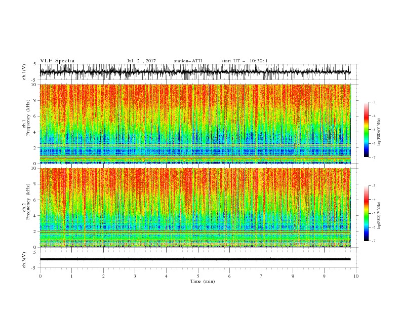401x310 pixels.
Task: Click the '-3' label on ch.1 colorbar
Action: click(x=373, y=102)
